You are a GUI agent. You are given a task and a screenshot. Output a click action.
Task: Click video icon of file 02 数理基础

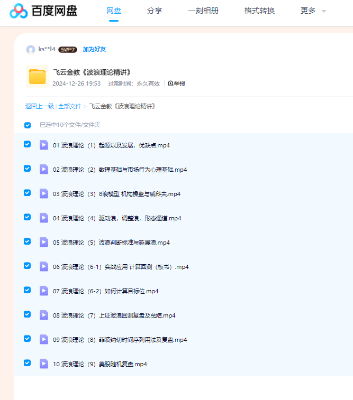[x=44, y=169]
